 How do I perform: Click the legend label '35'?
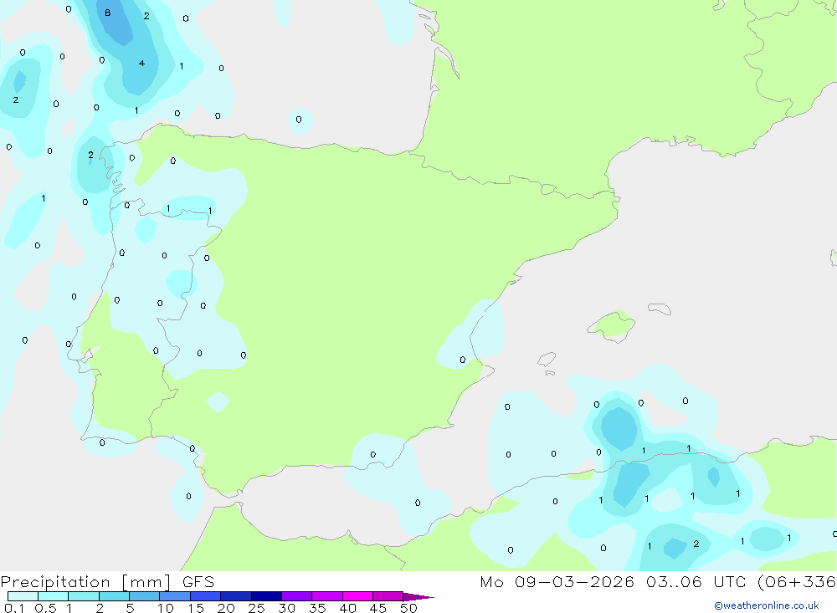pos(317,608)
